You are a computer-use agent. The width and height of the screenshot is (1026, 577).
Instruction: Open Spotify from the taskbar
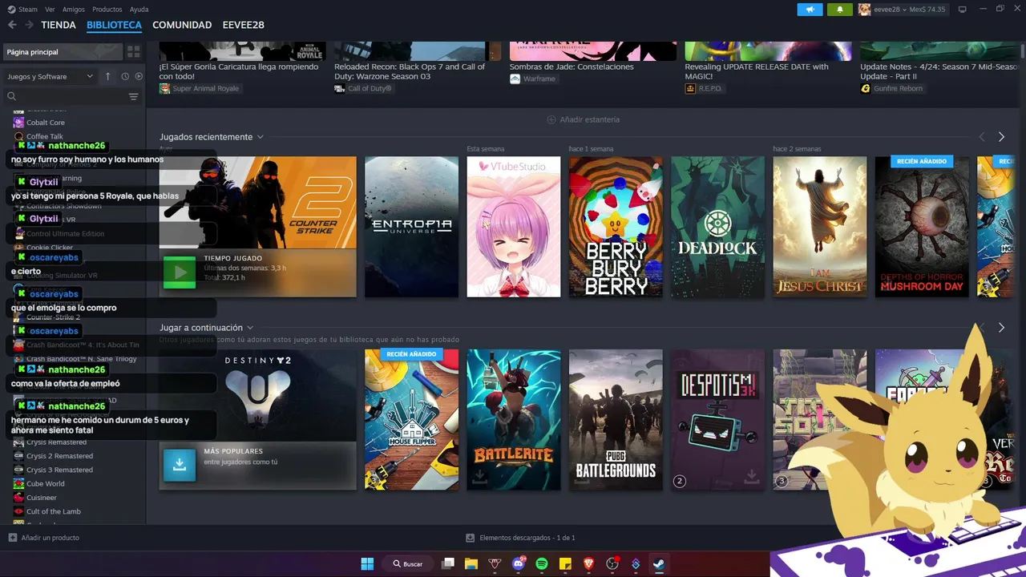point(541,563)
